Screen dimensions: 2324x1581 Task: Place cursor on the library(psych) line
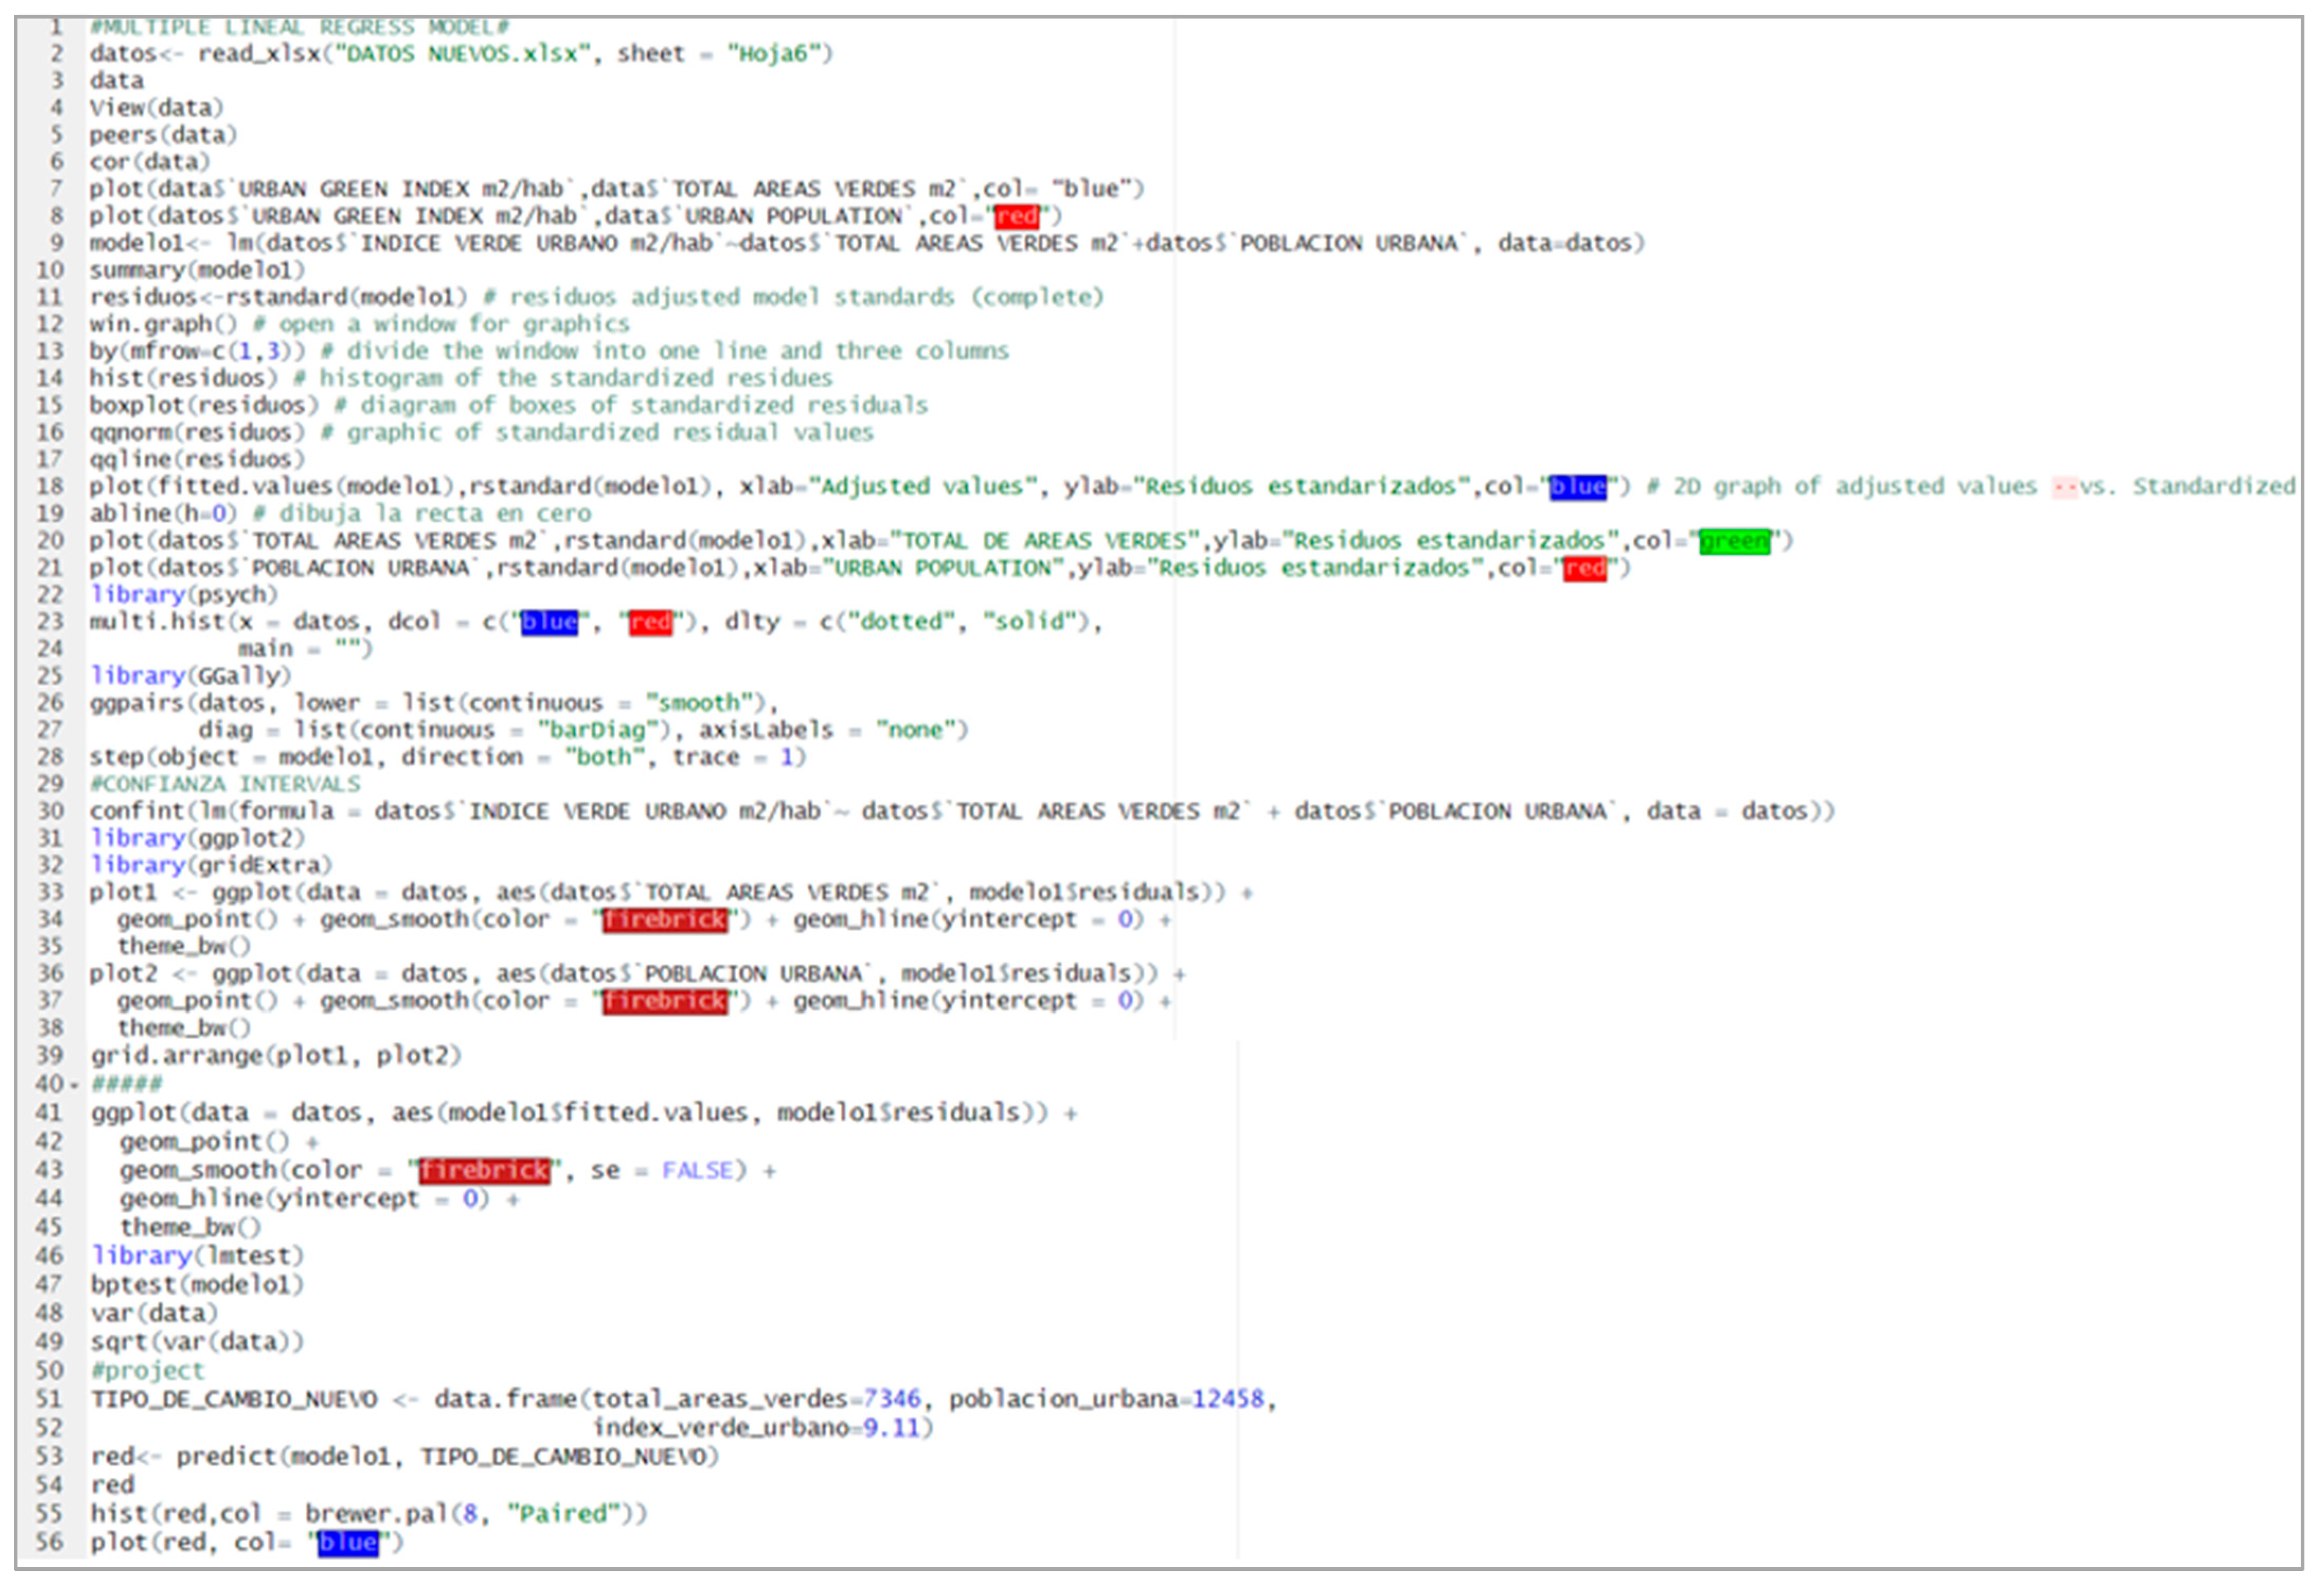point(184,594)
